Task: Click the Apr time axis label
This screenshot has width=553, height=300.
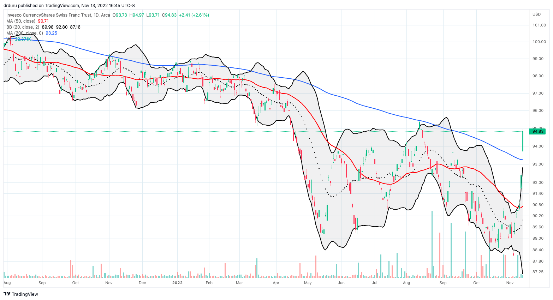Action: 276,283
